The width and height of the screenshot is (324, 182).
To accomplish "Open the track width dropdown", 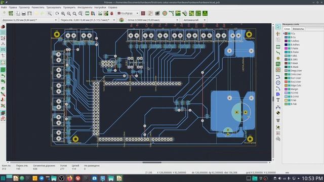I will coord(29,20).
